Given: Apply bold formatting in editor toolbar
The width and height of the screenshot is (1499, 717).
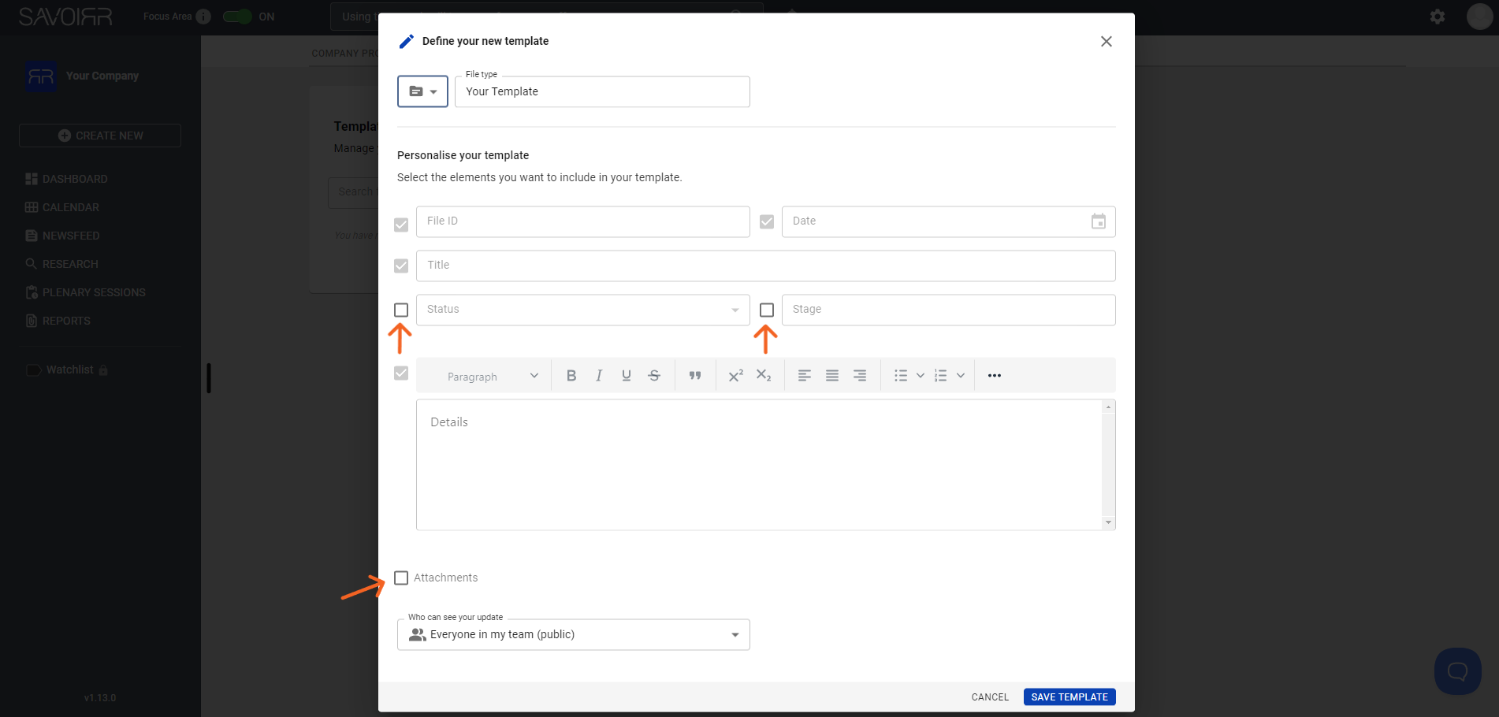Looking at the screenshot, I should coord(571,376).
